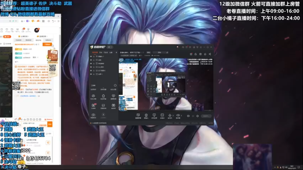This screenshot has width=303, height=170.
Task: Toggle visibility eye of the second source row
Action: point(91,60)
